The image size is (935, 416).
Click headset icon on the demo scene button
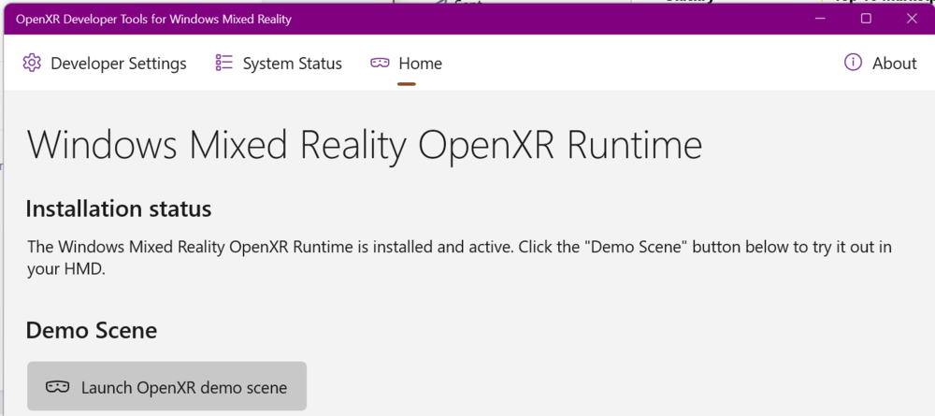point(57,387)
